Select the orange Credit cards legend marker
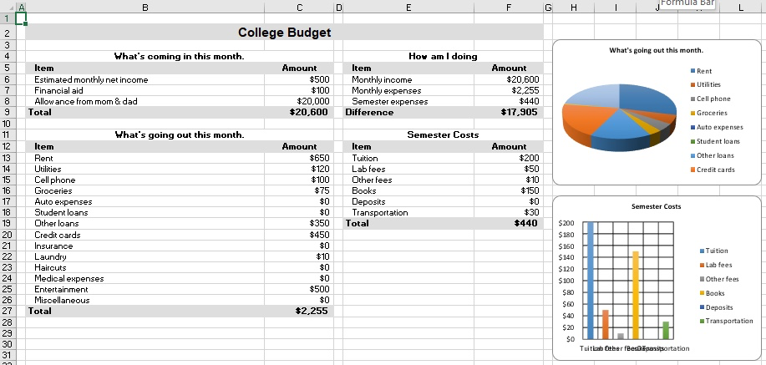Image resolution: width=766 pixels, height=365 pixels. [x=692, y=170]
